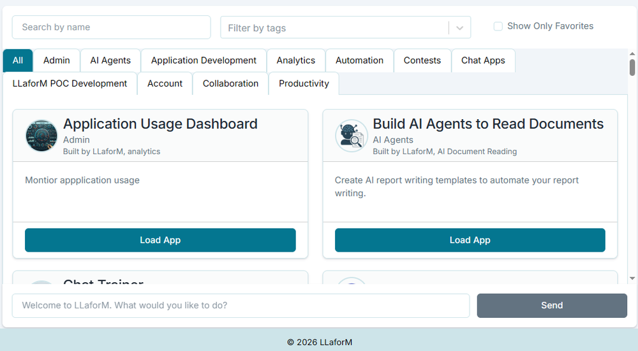Open the Automation tab
Viewport: 638px width, 351px height.
click(360, 61)
